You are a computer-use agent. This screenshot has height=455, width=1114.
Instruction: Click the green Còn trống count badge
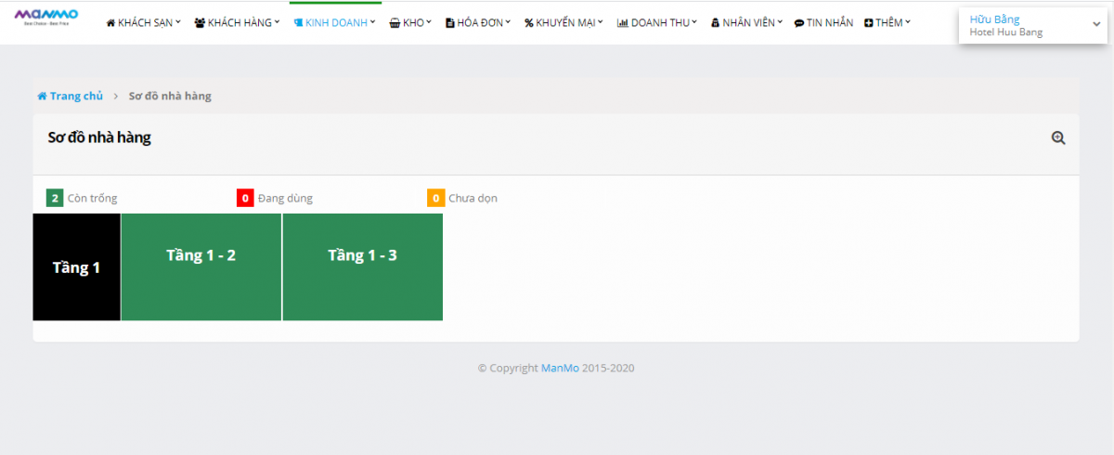[x=55, y=198]
